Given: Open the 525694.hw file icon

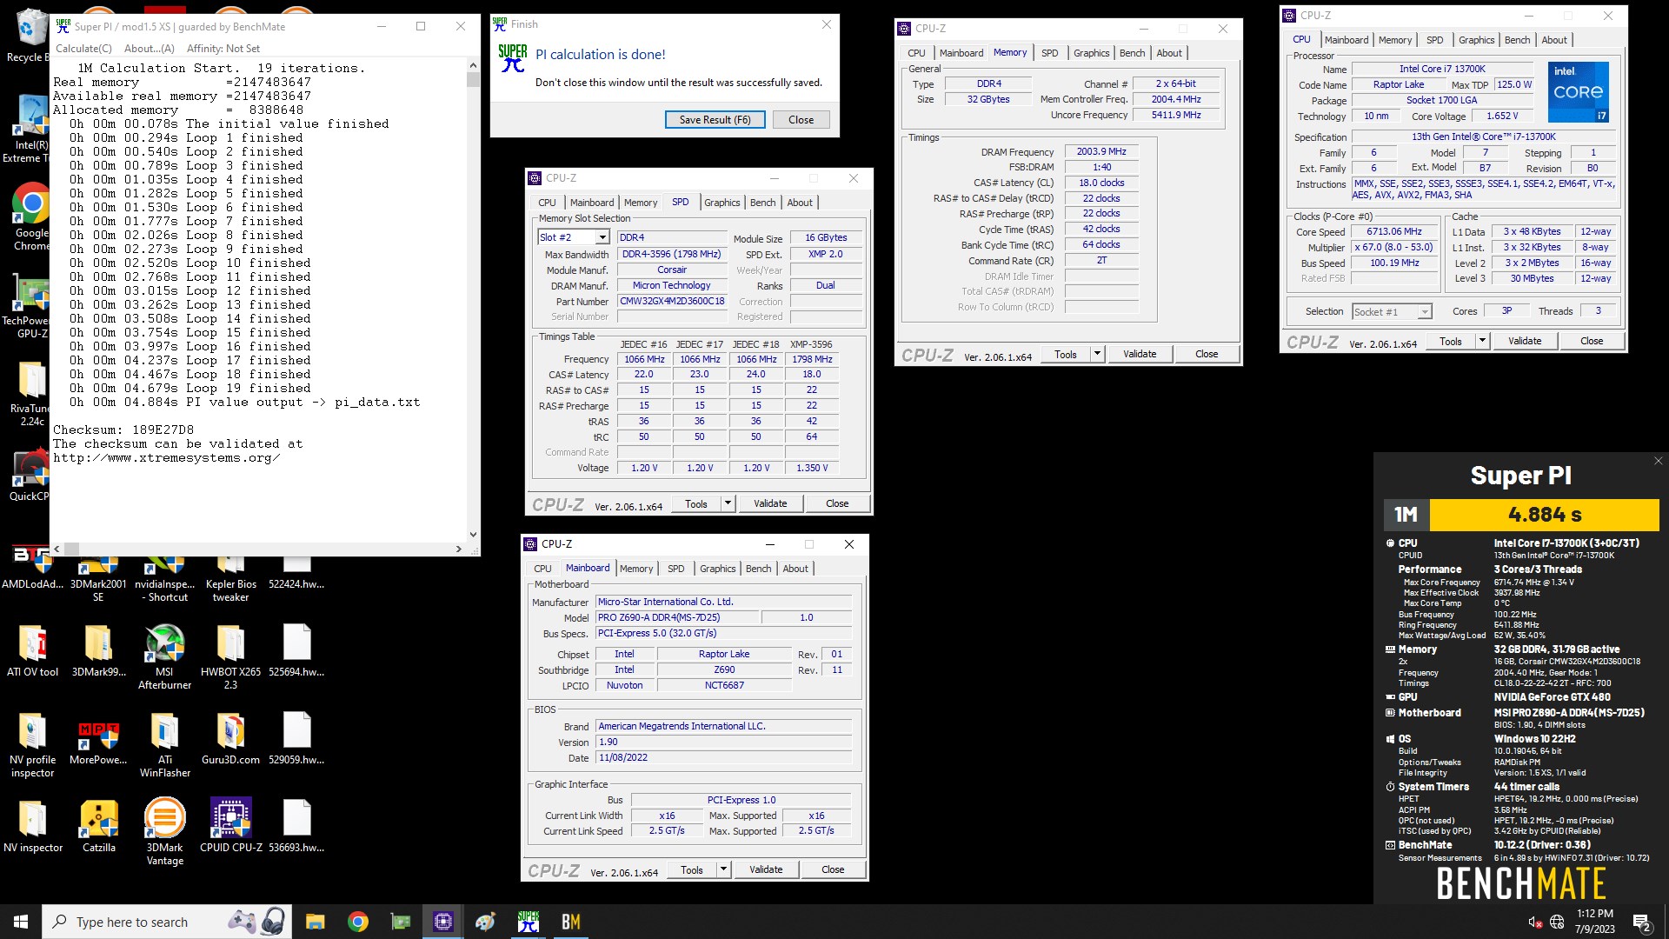Looking at the screenshot, I should (296, 650).
